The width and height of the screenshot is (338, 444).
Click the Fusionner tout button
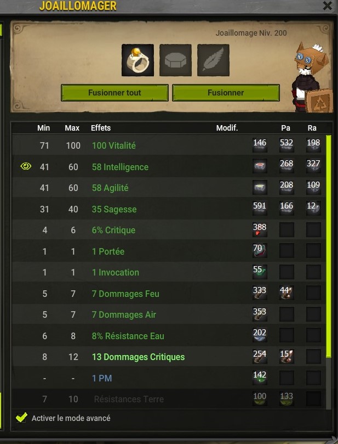[114, 93]
